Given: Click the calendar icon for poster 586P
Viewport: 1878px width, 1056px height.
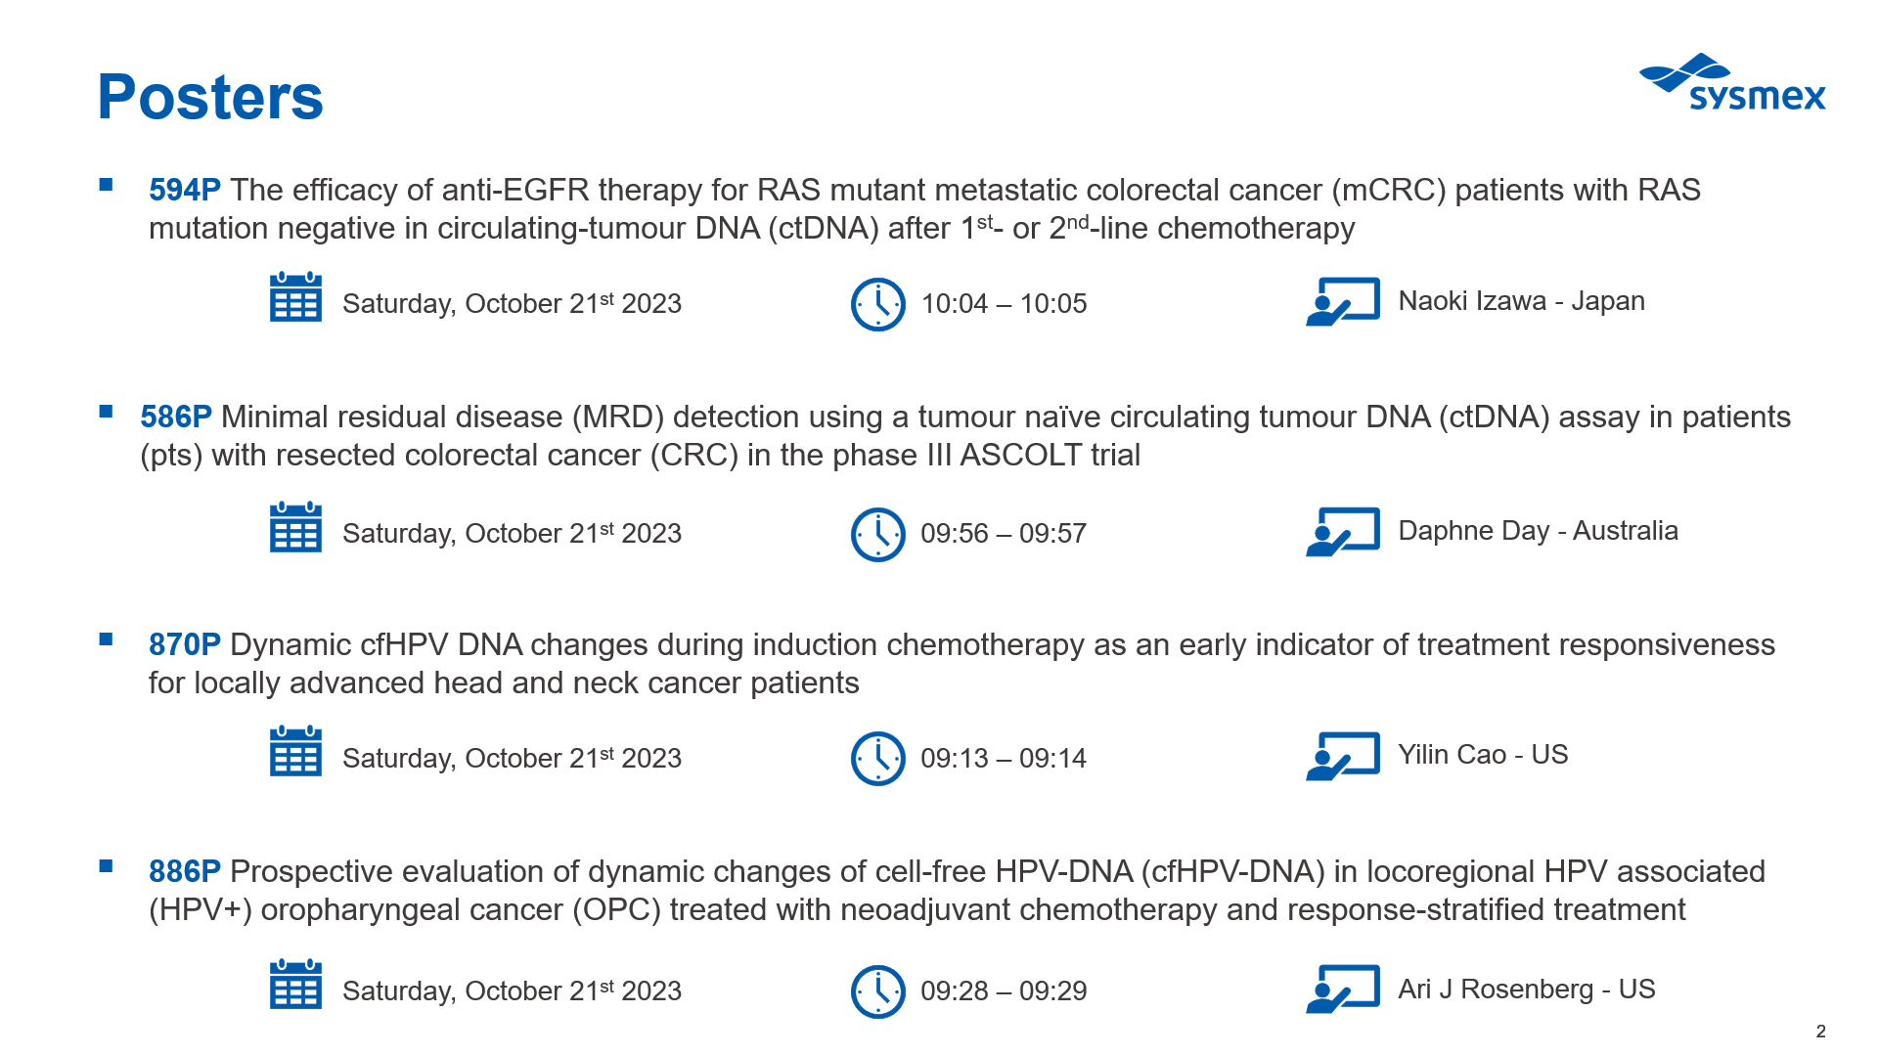Looking at the screenshot, I should click(x=295, y=527).
